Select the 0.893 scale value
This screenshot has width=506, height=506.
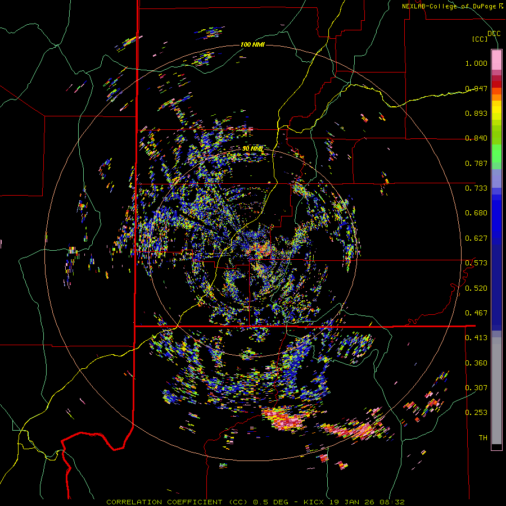tap(476, 113)
